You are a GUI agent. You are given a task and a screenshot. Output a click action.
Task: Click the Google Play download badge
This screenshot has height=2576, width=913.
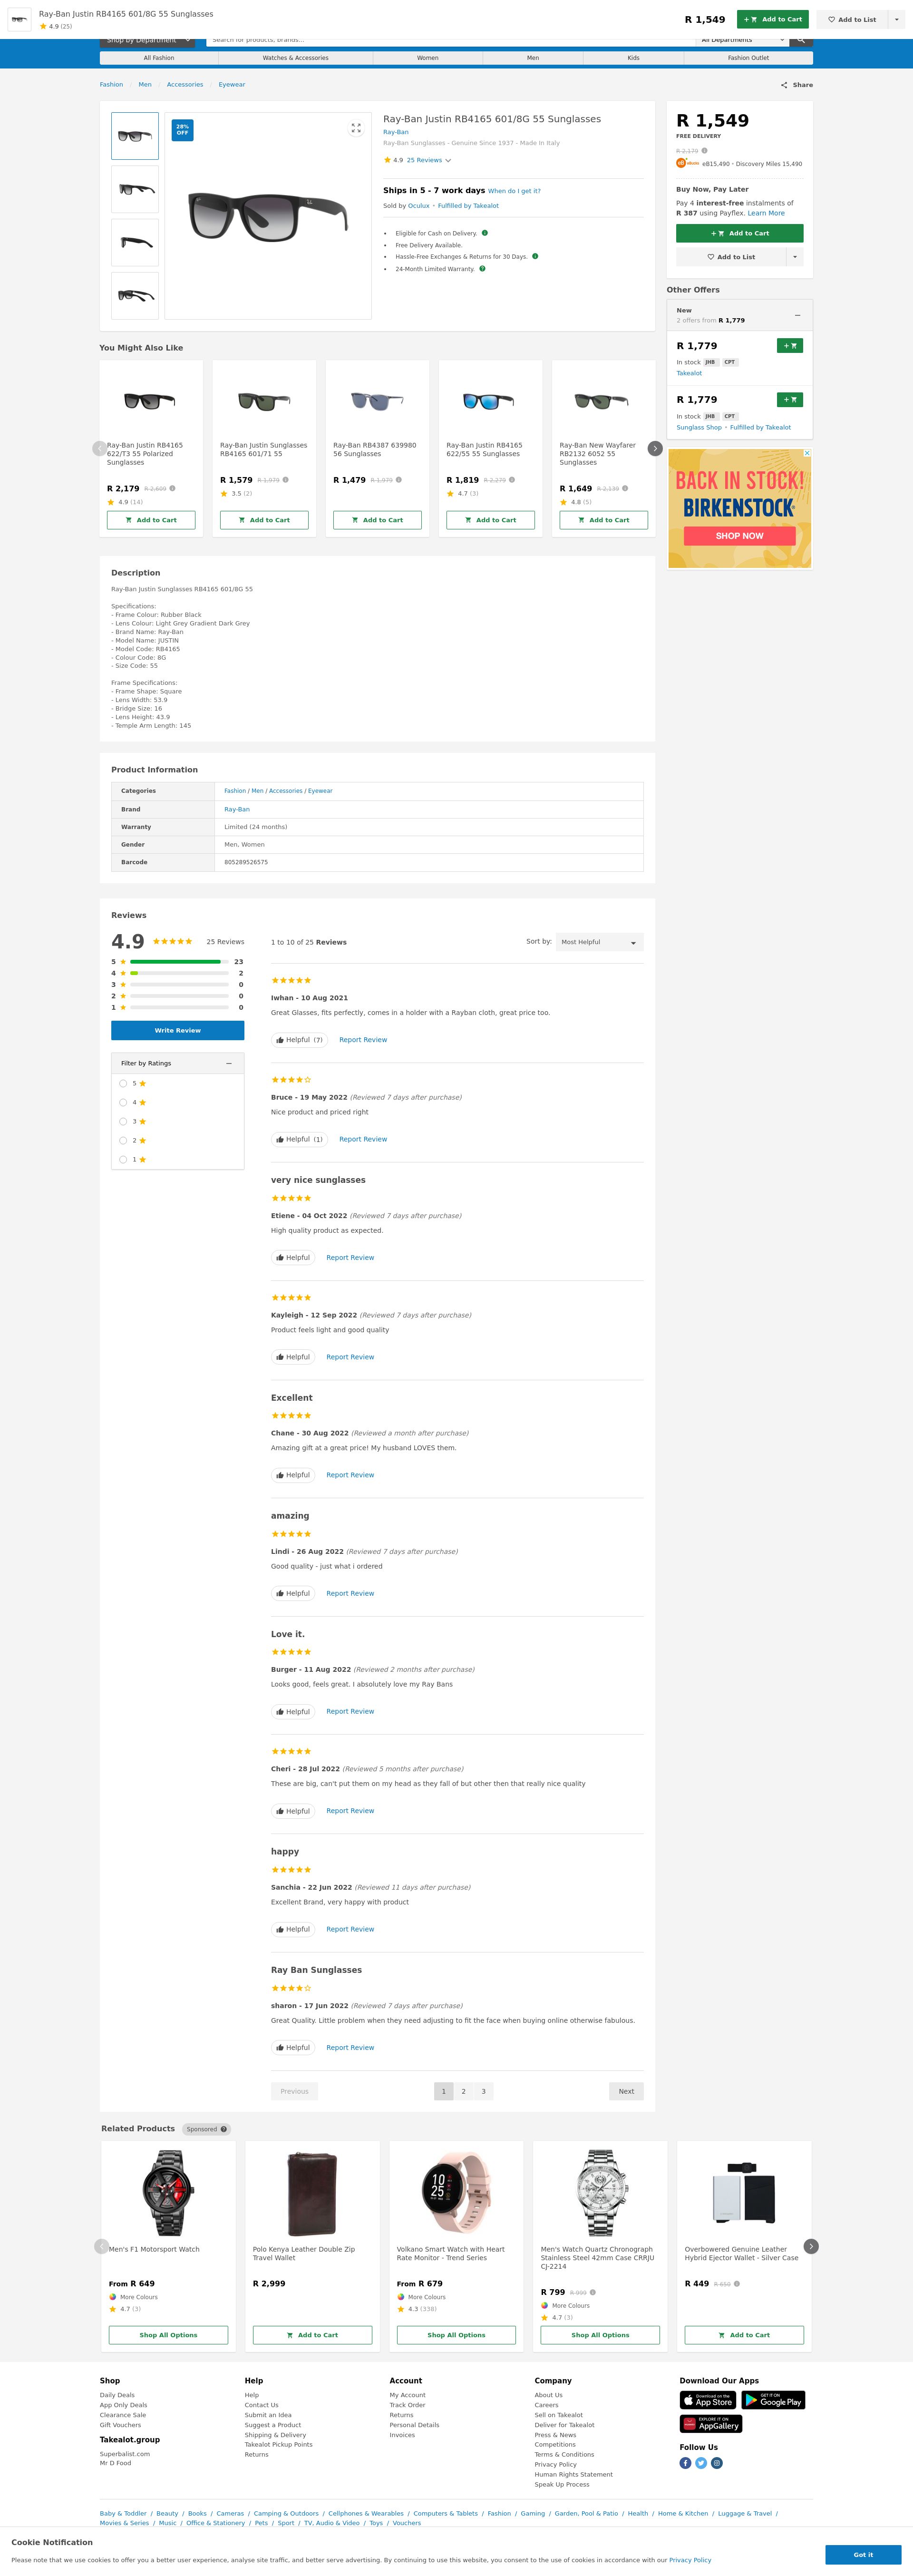[x=773, y=2400]
